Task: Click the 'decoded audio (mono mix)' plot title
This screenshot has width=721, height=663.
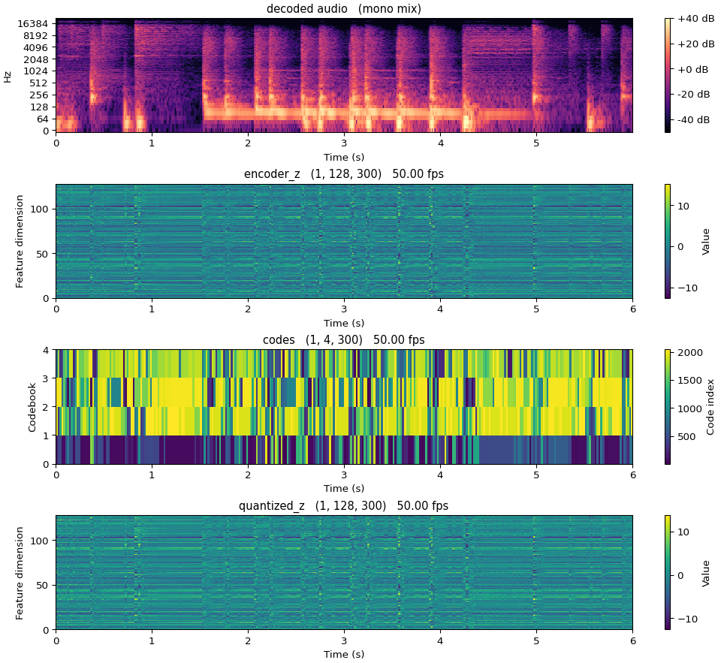Action: pos(344,9)
